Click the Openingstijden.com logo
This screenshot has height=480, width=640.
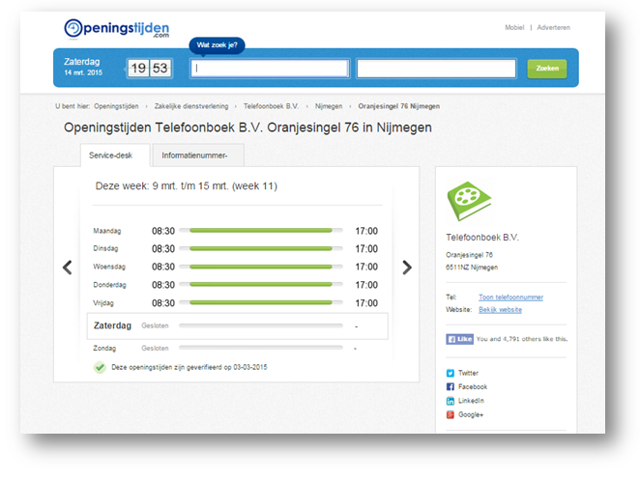coord(116,29)
